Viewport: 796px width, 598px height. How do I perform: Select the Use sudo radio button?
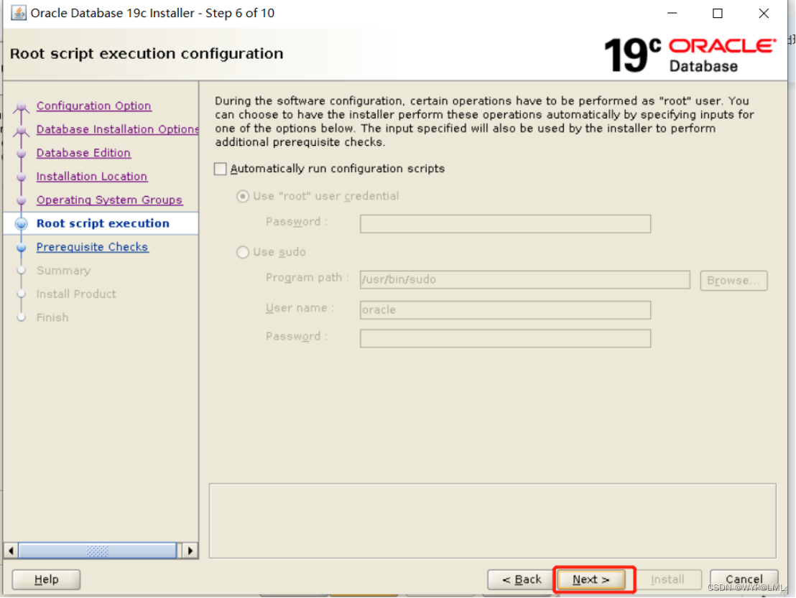(243, 252)
